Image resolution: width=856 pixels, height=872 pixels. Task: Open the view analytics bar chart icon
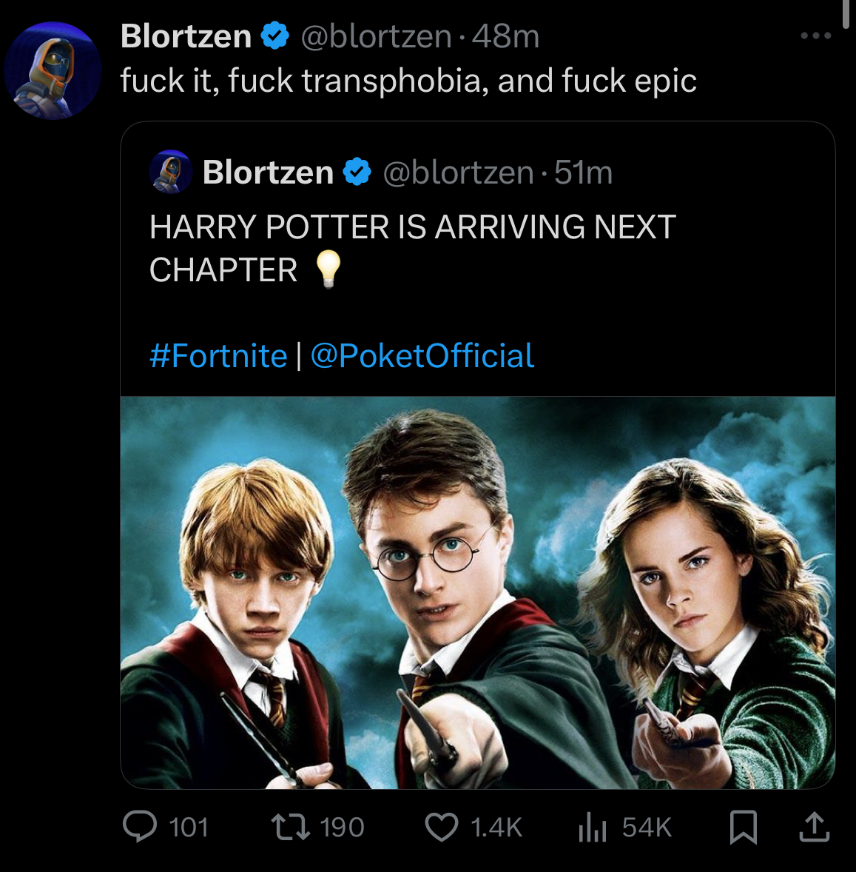tap(592, 828)
